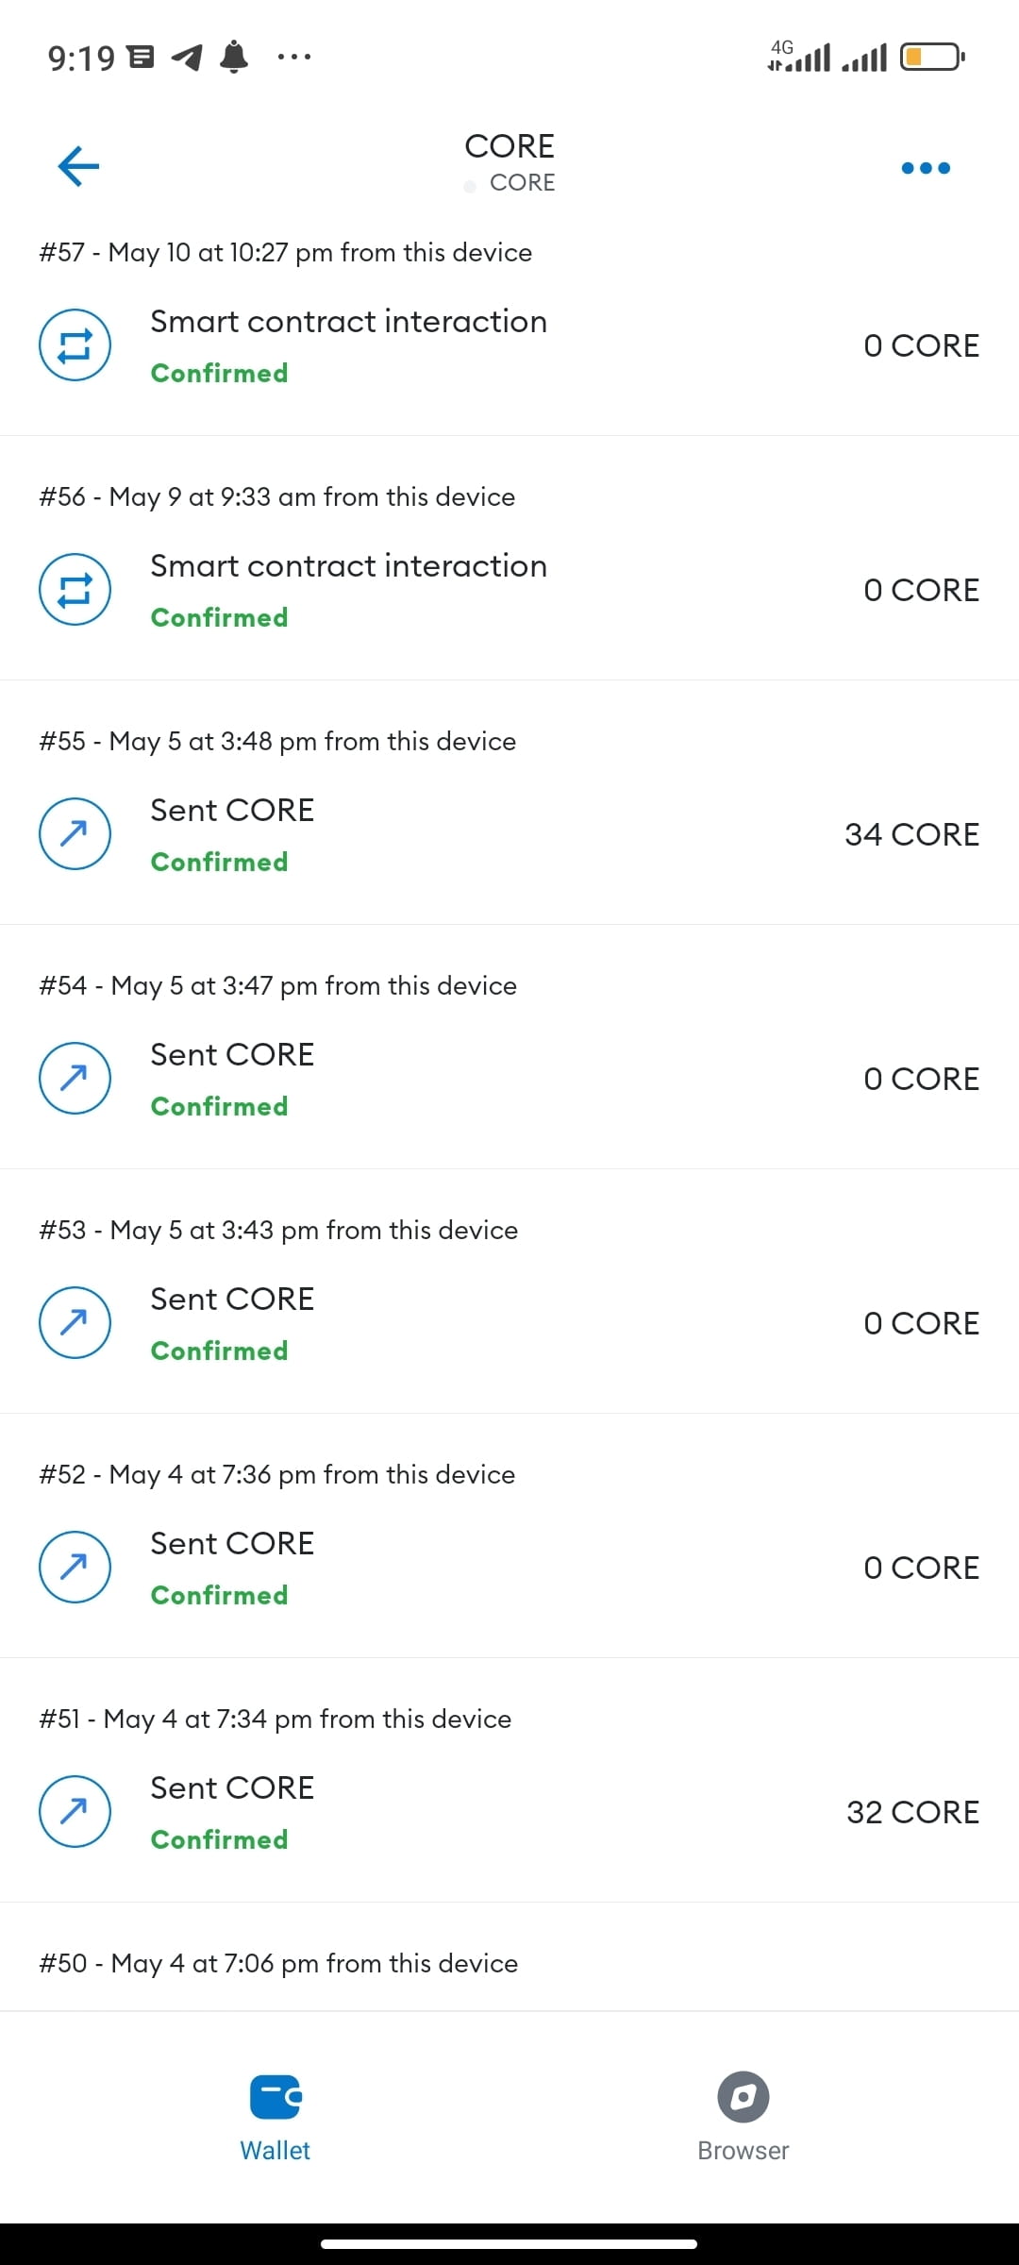Screen dimensions: 1019x2265
Task: Tap the Android home gesture bar
Action: point(509,2243)
